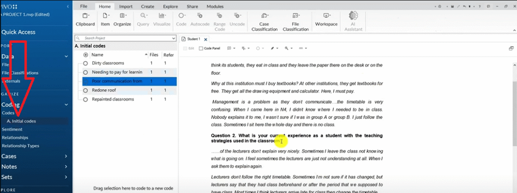
Task: Click the Search Project input field
Action: (x=125, y=38)
